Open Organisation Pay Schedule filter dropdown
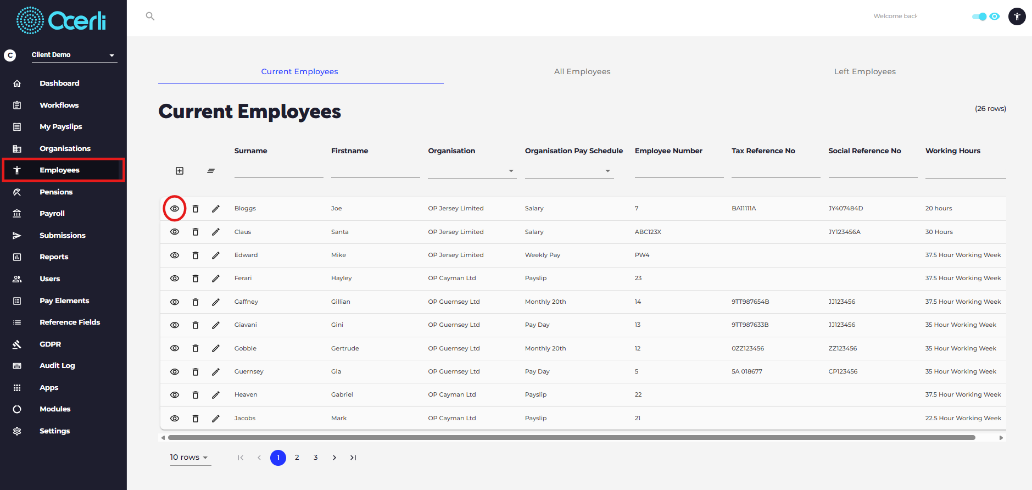Viewport: 1032px width, 490px height. click(x=569, y=171)
